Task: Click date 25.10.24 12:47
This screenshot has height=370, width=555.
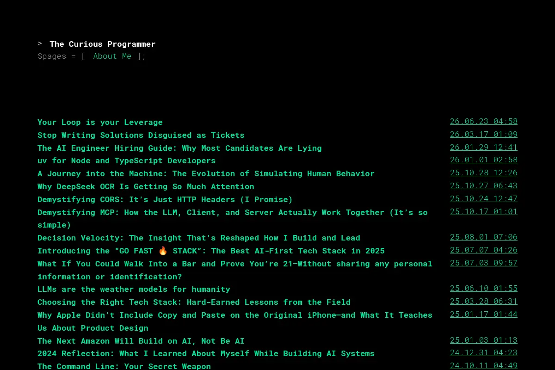Action: coord(484,198)
